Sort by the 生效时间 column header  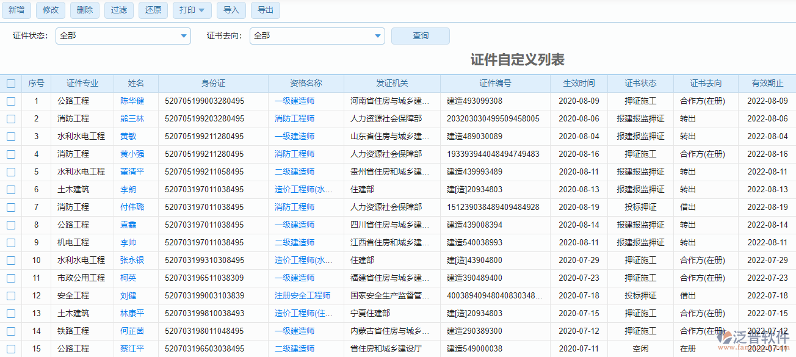[x=578, y=84]
